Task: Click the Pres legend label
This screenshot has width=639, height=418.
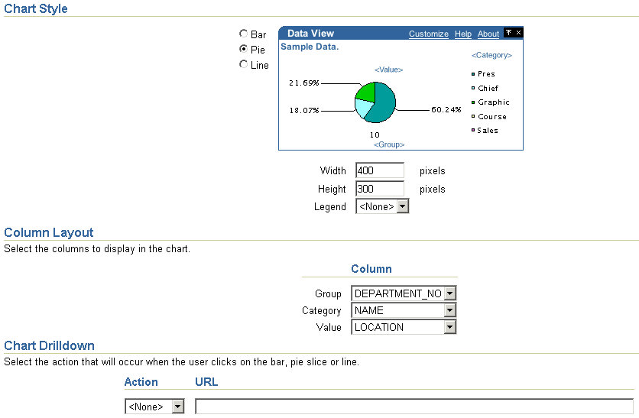Action: pyautogui.click(x=486, y=73)
